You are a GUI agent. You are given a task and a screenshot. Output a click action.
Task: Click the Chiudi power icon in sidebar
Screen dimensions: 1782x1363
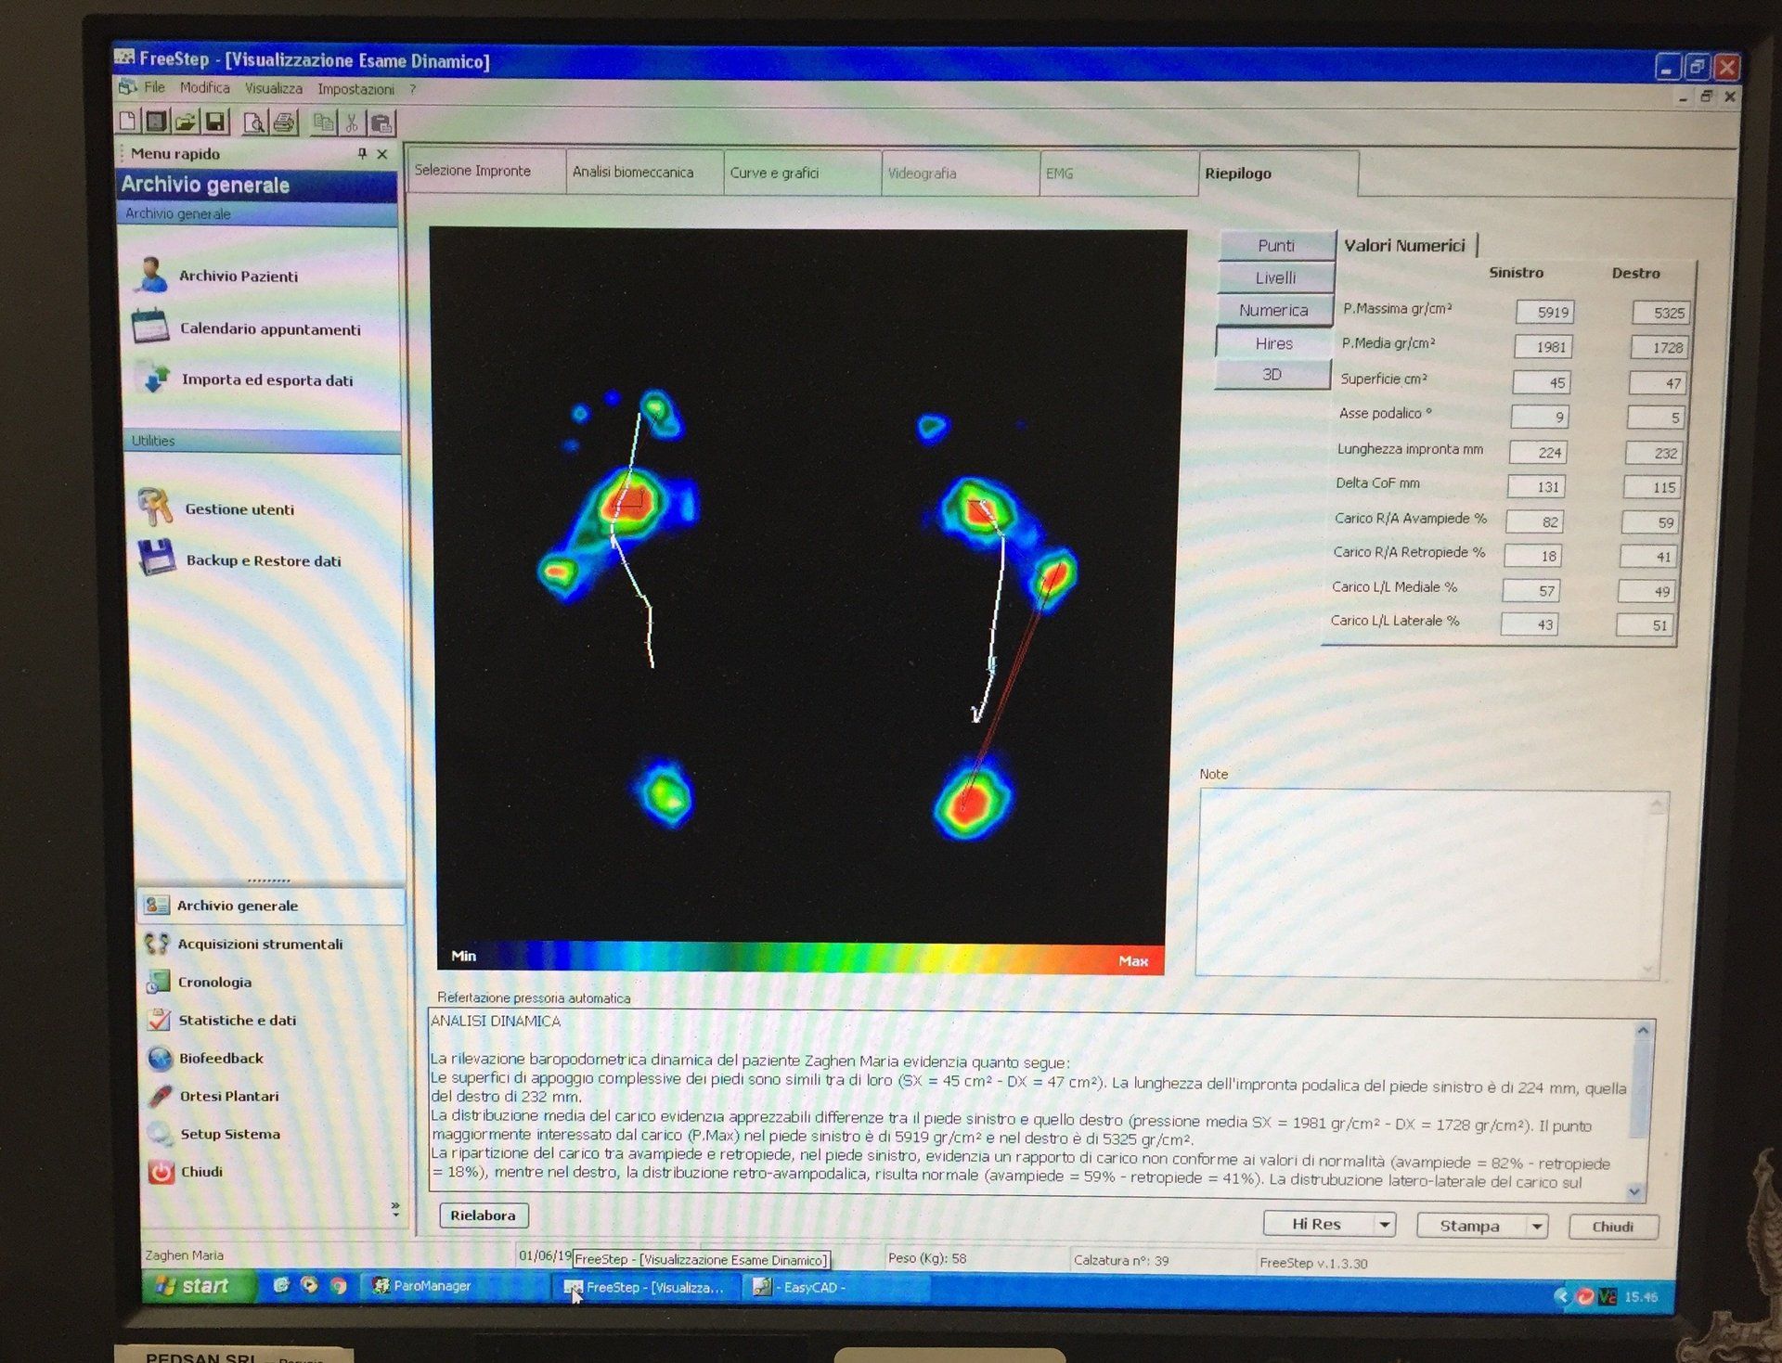coord(161,1172)
